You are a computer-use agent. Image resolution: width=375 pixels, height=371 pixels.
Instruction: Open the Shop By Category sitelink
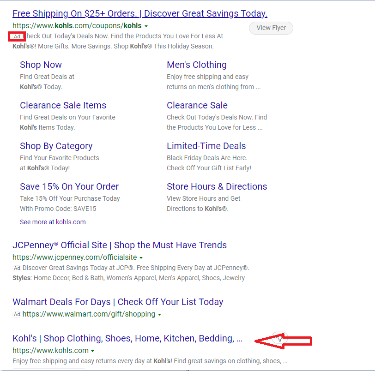click(x=56, y=146)
